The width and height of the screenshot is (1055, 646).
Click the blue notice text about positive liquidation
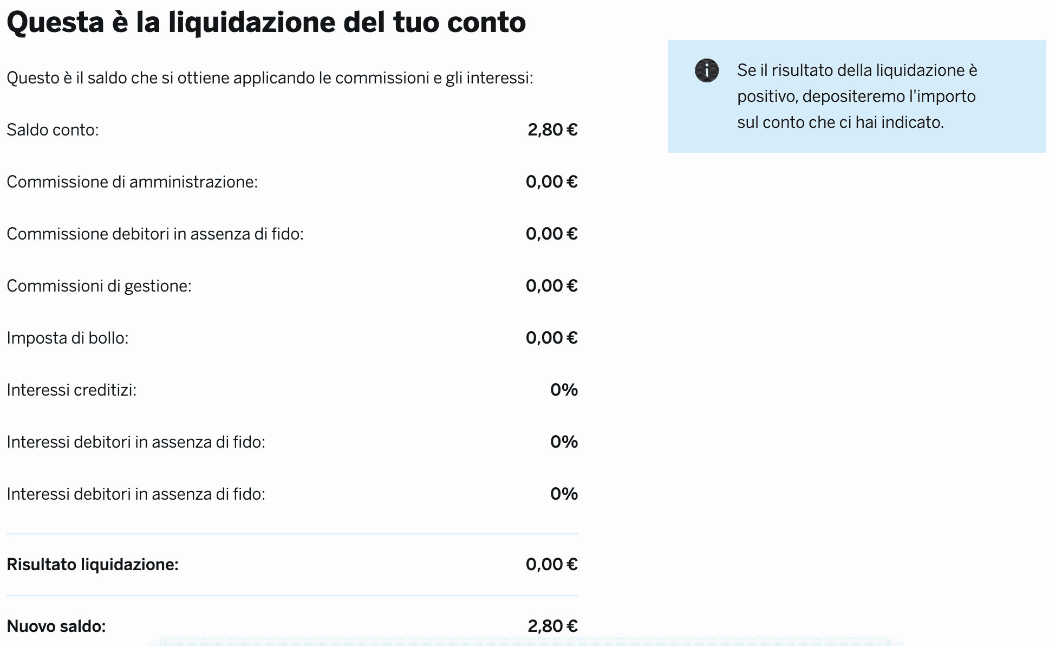click(857, 96)
